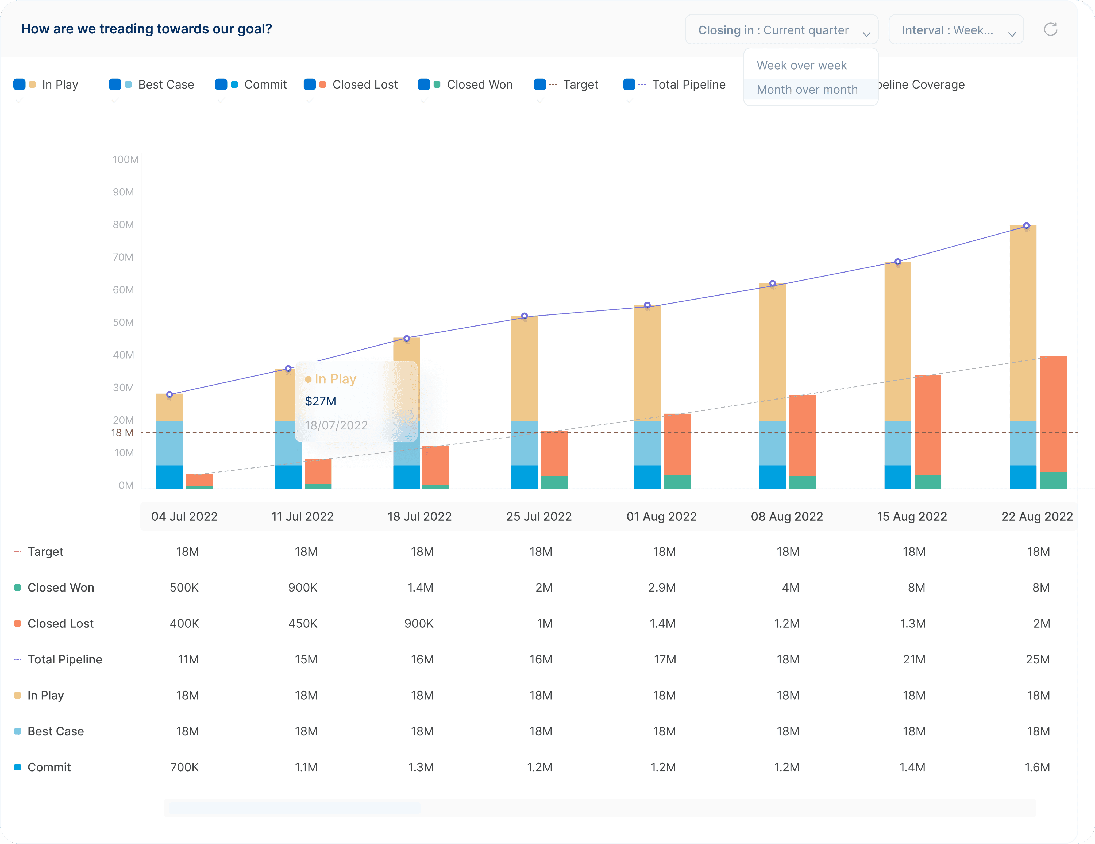This screenshot has height=844, width=1095.
Task: Click the Total Pipeline point for 08 Aug 2022
Action: (773, 283)
